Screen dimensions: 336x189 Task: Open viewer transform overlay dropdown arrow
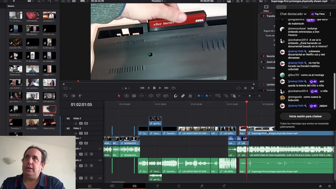click(x=70, y=88)
